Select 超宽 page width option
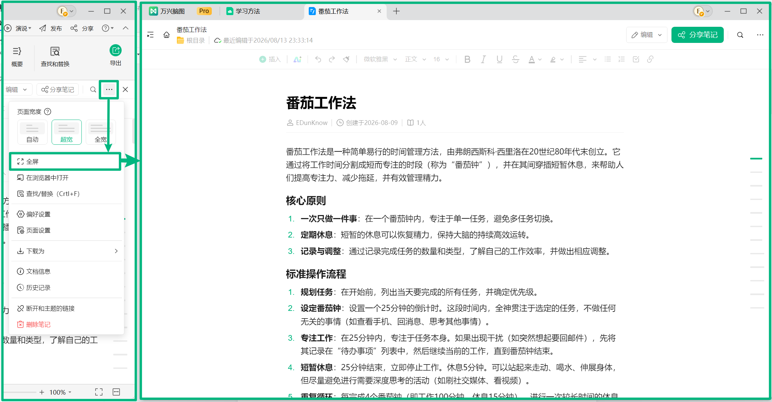Viewport: 772px width, 402px height. [67, 132]
